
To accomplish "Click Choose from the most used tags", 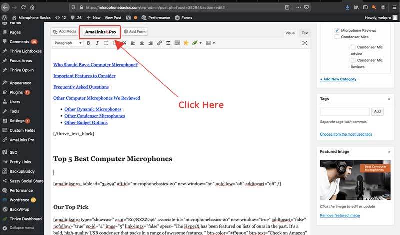I will click(x=346, y=134).
